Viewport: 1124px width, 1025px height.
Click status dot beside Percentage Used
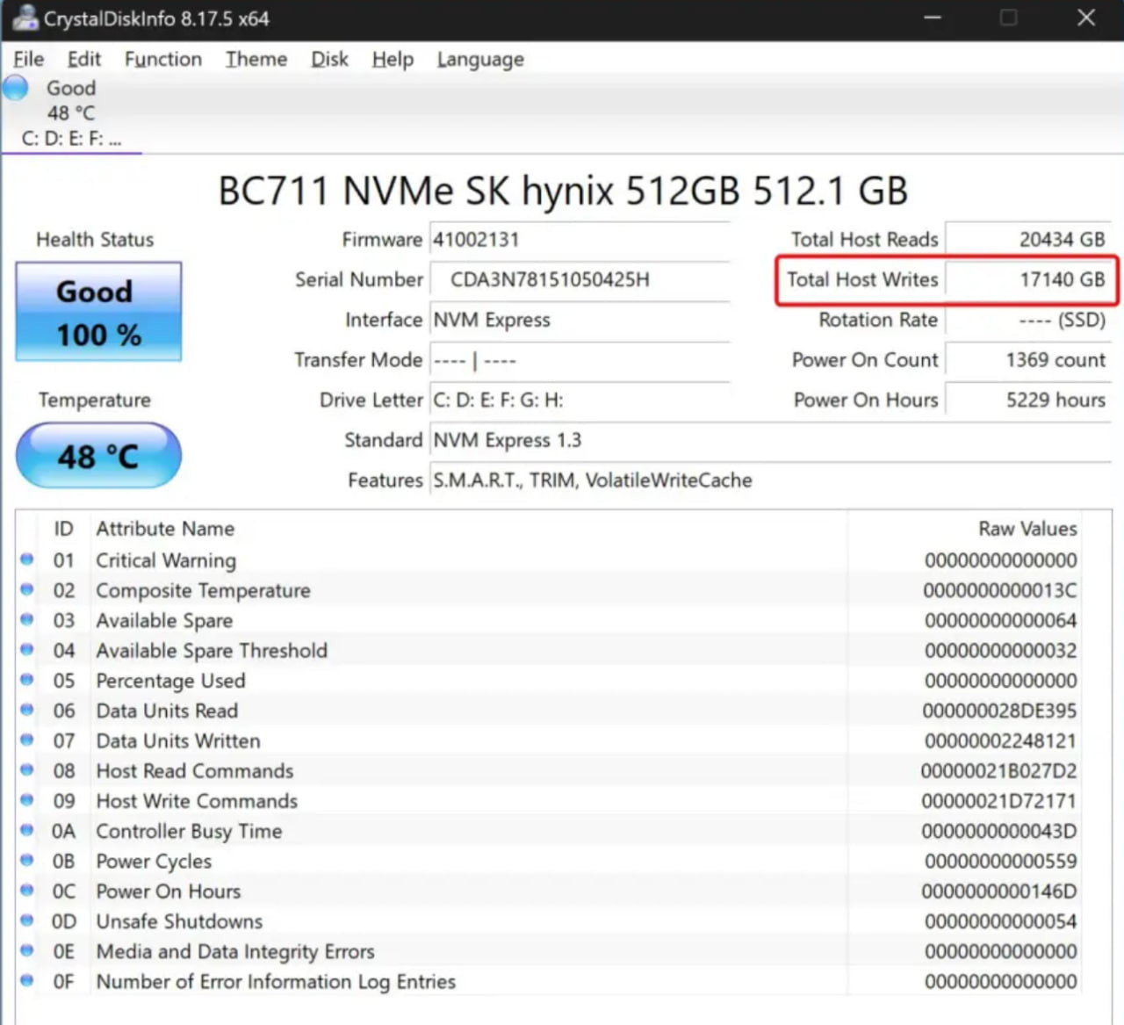(27, 680)
